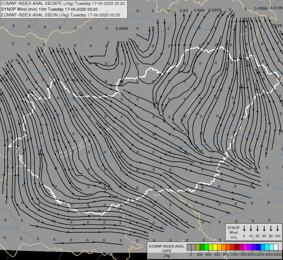Click the SYNOP Wind 10m title line
The image size is (283, 260).
49,9
